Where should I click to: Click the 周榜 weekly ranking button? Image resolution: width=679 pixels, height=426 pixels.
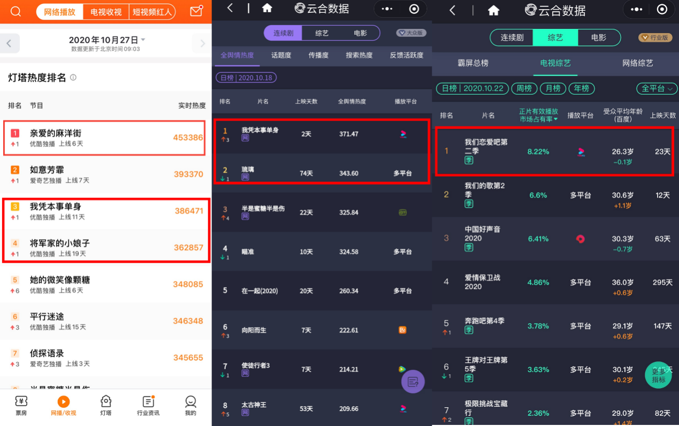[x=524, y=88]
